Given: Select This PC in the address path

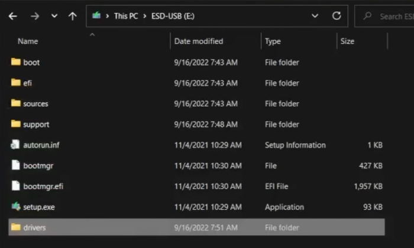Looking at the screenshot, I should pos(126,17).
